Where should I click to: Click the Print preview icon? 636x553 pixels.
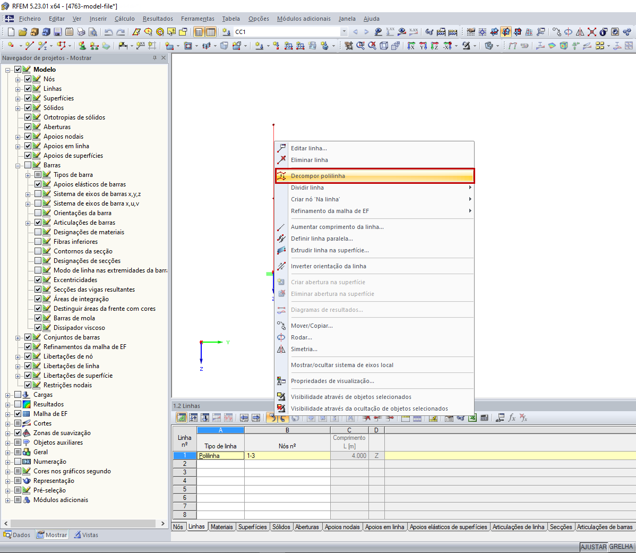tap(93, 32)
